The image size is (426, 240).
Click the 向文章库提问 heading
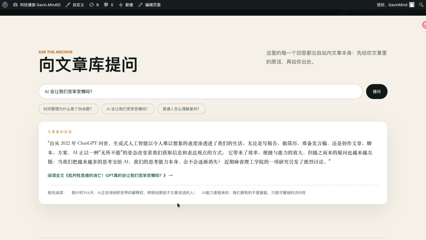pyautogui.click(x=88, y=65)
